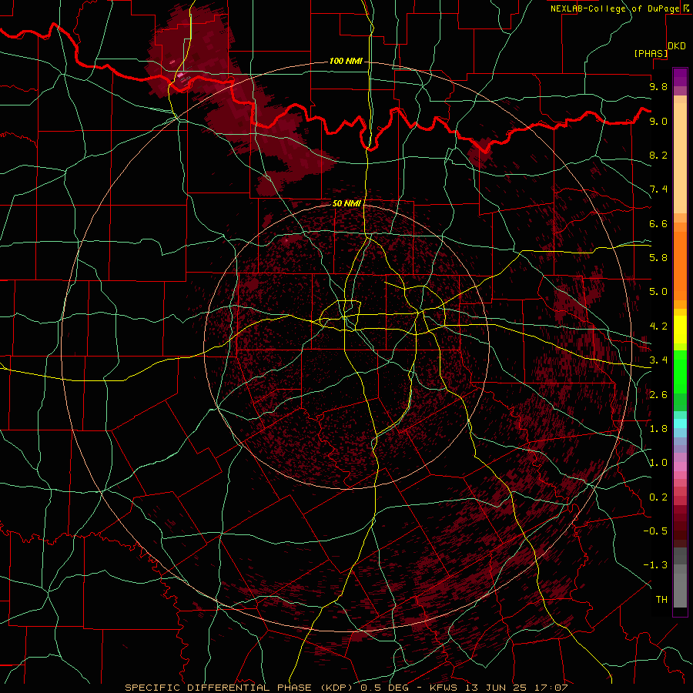693x693 pixels.
Task: Click the 9.8 value on the color scale
Action: coord(658,86)
